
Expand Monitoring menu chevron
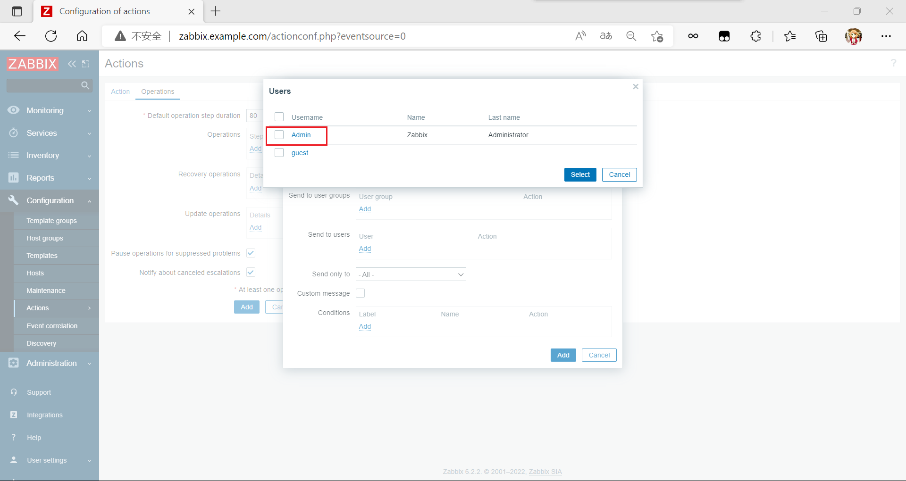click(x=89, y=111)
